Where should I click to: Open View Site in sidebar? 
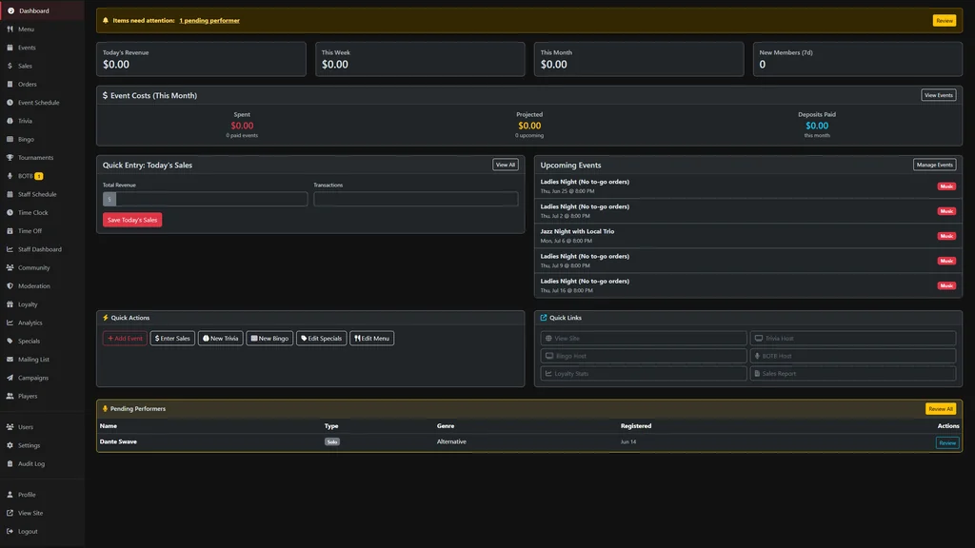click(x=42, y=513)
